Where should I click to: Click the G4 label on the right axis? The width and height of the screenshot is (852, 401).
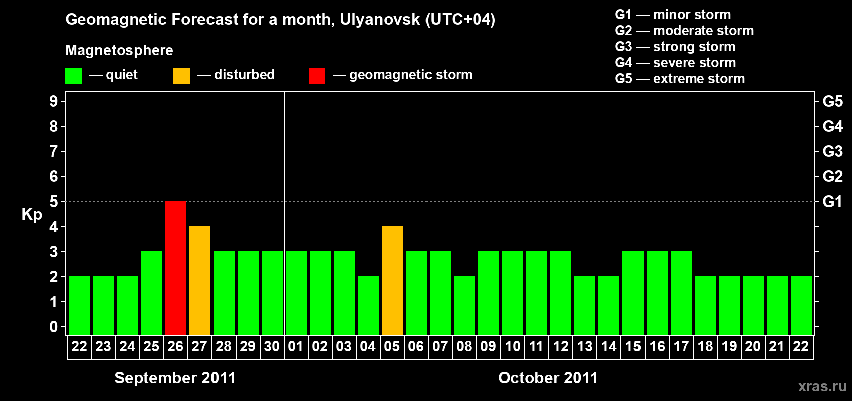833,126
